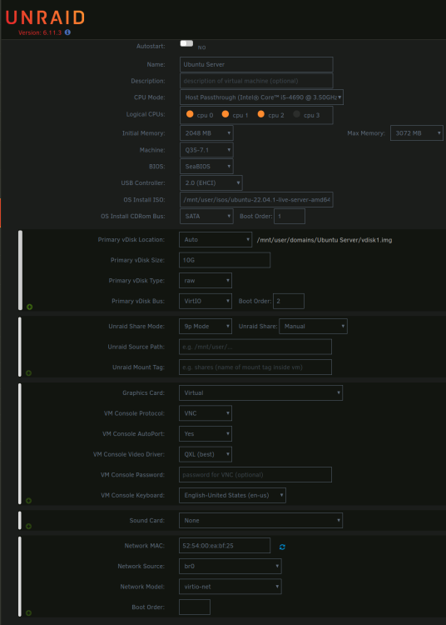The height and width of the screenshot is (625, 446).
Task: Open Unraid Share Mode dropdown
Action: (x=206, y=326)
